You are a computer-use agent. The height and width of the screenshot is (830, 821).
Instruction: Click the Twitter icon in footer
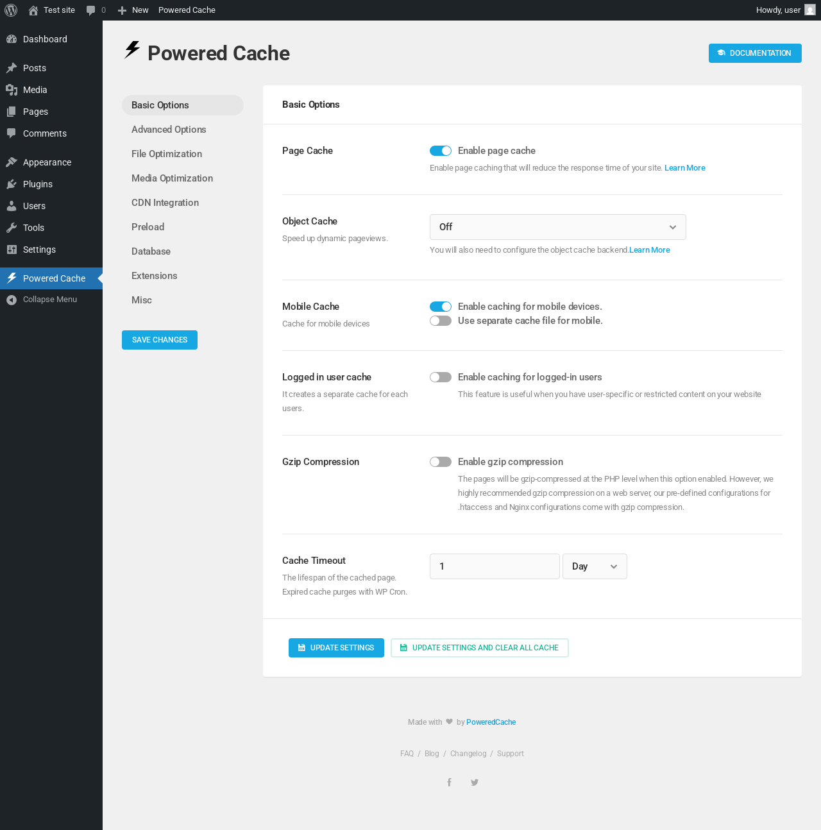pos(475,783)
